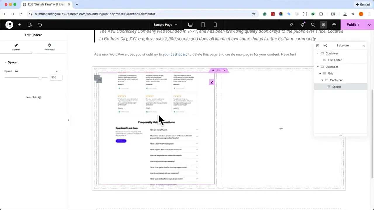View site information icon in address bar

coord(30,14)
